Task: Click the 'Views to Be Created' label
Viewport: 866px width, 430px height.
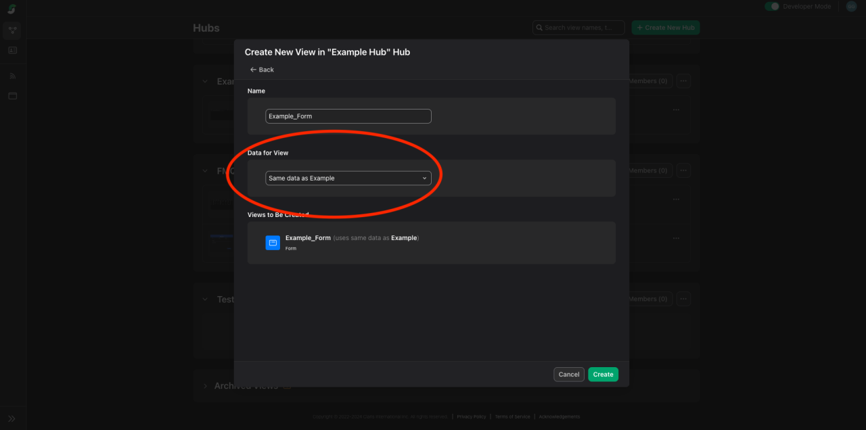Action: point(278,215)
